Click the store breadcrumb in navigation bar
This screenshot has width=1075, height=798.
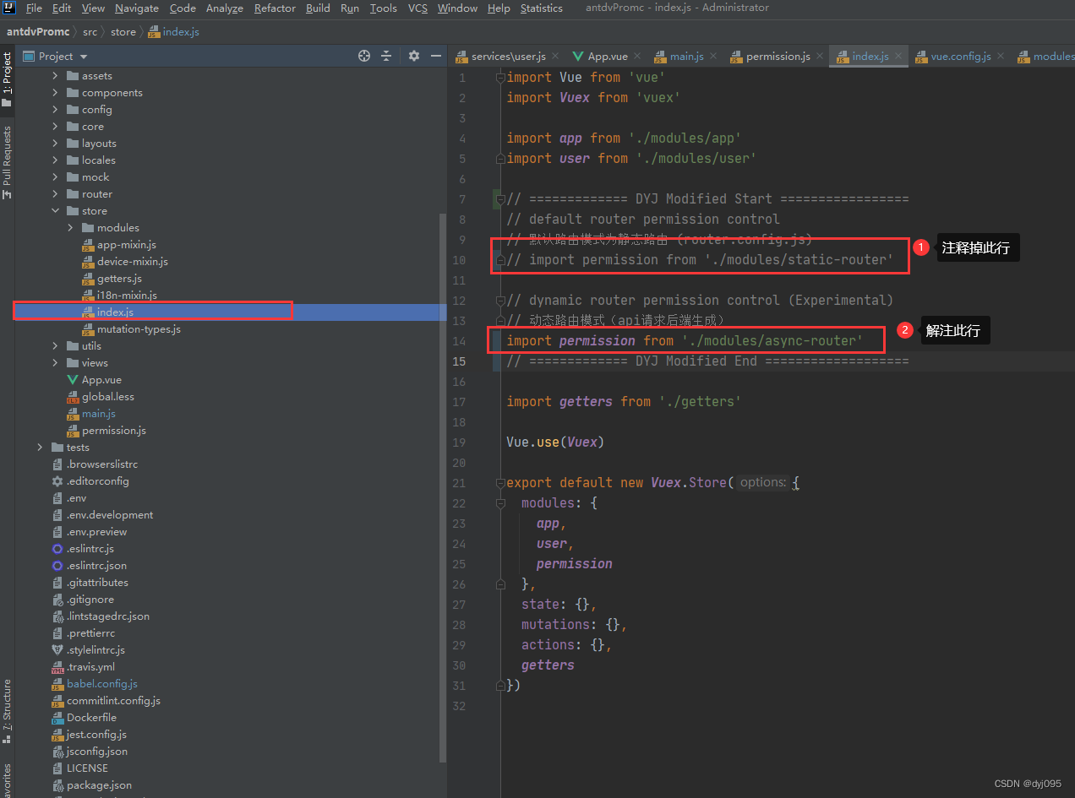click(123, 32)
